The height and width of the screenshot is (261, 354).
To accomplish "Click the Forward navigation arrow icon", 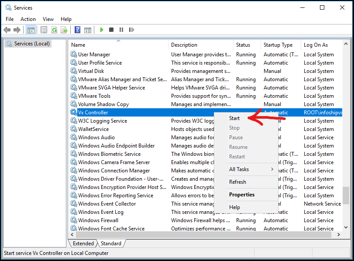I will (x=17, y=30).
